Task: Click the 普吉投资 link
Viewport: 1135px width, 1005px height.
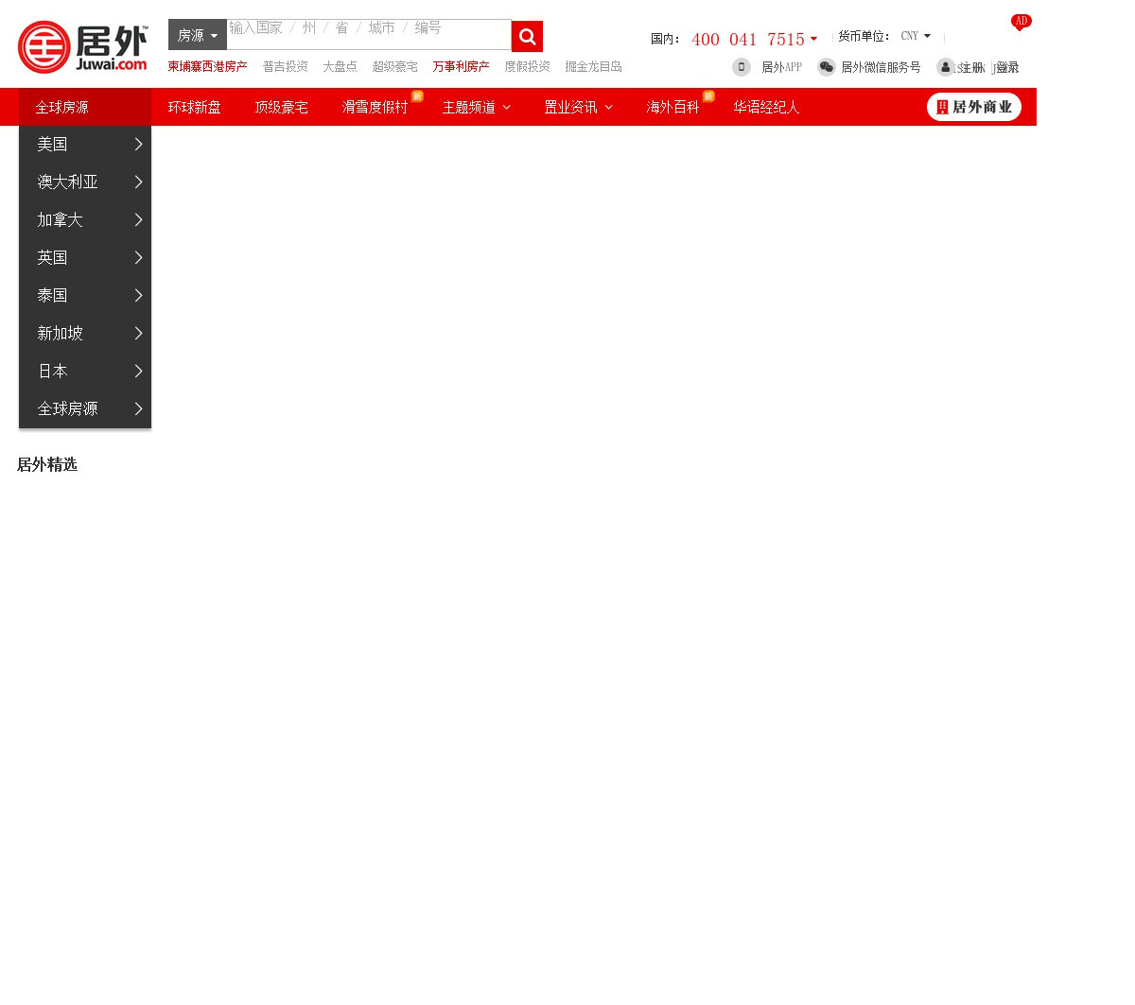Action: point(286,67)
